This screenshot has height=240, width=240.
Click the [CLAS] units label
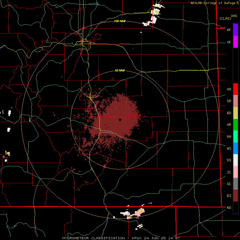pyautogui.click(x=225, y=18)
